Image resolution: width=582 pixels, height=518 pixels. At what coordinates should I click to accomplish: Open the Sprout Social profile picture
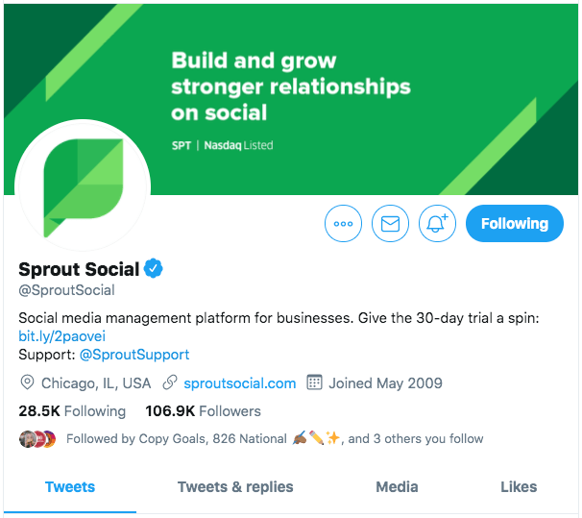tap(83, 186)
